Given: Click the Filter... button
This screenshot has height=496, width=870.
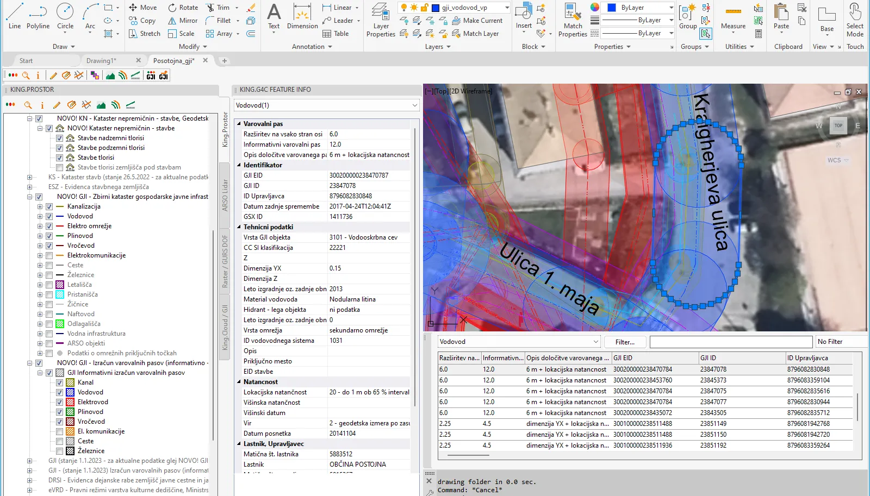Looking at the screenshot, I should [x=625, y=342].
